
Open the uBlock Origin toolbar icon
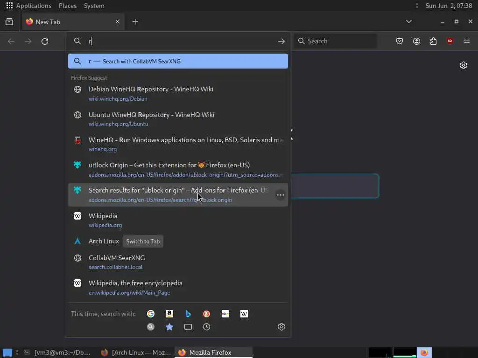tap(450, 41)
